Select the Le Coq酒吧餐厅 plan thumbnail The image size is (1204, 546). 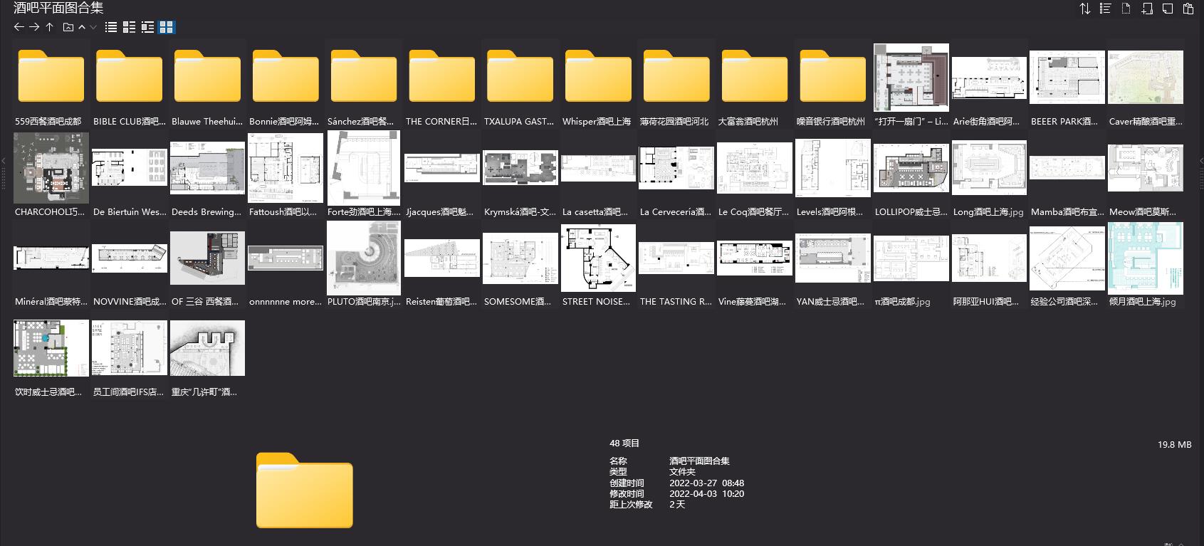[x=755, y=168]
